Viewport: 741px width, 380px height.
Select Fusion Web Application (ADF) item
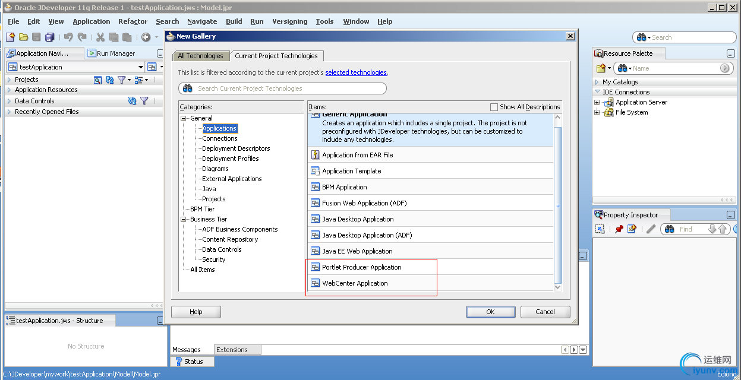430,203
